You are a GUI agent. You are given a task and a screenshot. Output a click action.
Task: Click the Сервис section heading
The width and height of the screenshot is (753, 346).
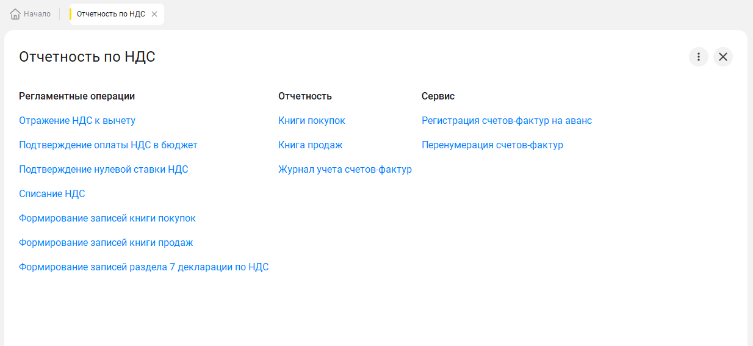pos(438,96)
